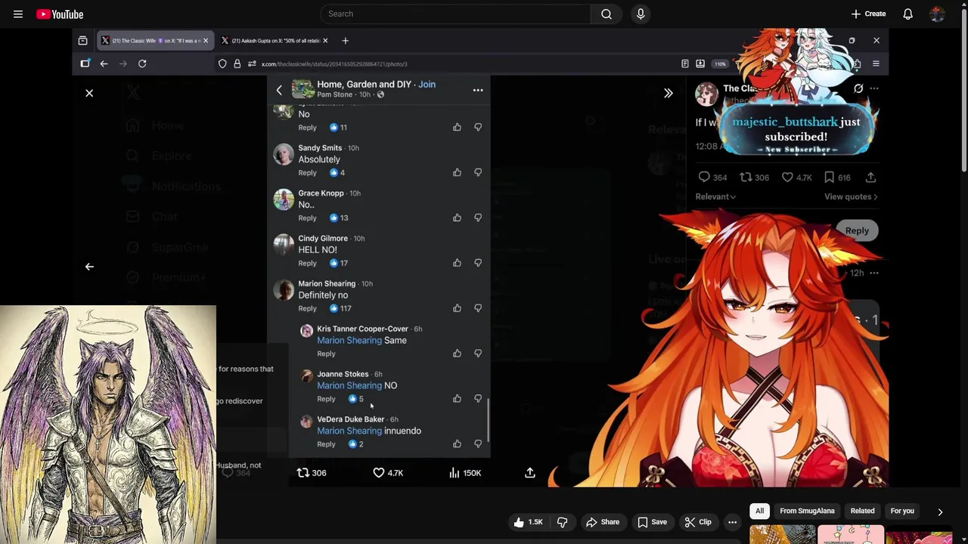Select the Related filter chip
The image size is (968, 544).
[x=862, y=511]
